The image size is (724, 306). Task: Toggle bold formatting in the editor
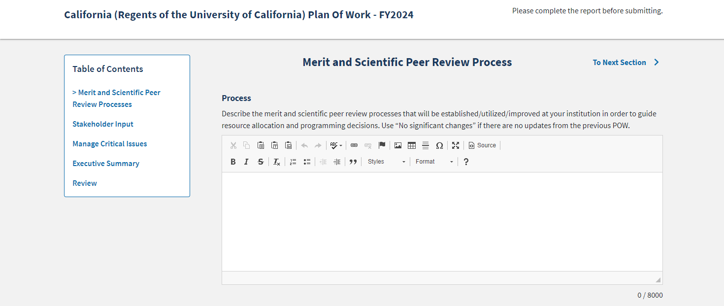tap(233, 162)
